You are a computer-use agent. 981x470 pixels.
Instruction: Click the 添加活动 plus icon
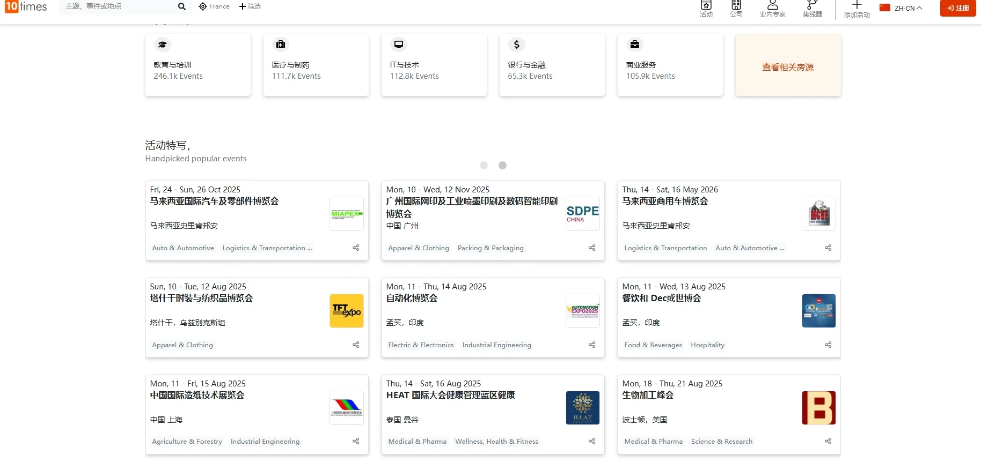857,5
